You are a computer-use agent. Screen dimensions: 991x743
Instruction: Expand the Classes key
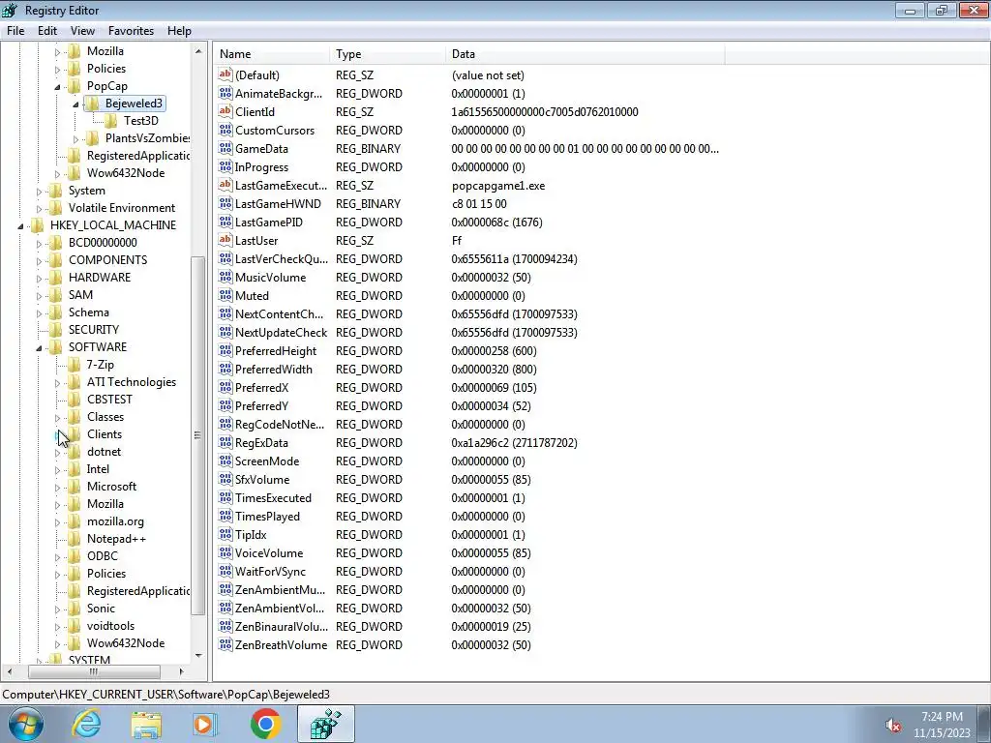(57, 418)
